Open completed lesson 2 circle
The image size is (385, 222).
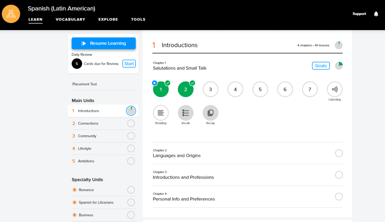click(x=185, y=89)
